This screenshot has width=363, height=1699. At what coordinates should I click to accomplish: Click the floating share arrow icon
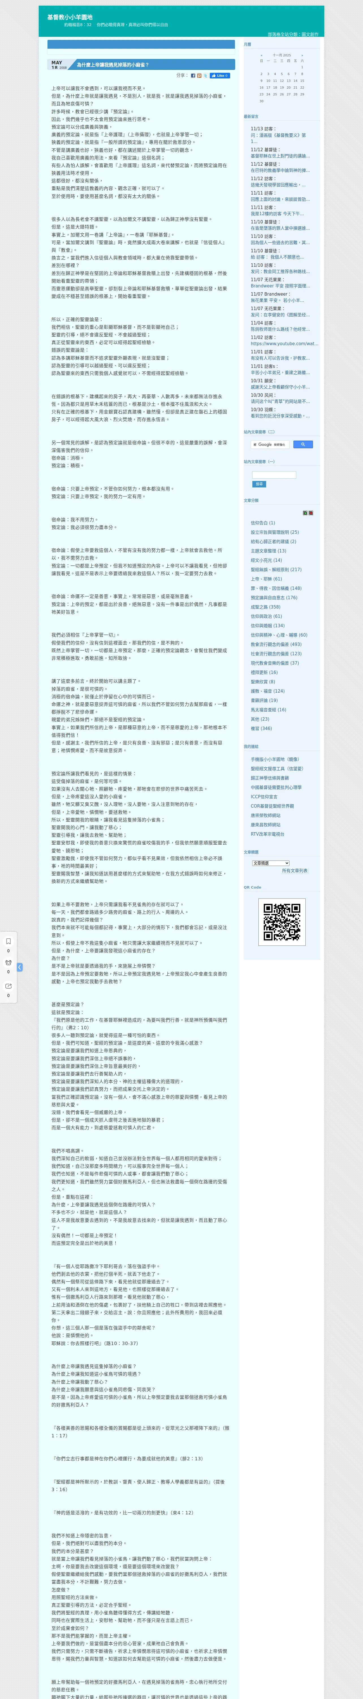pyautogui.click(x=8, y=986)
